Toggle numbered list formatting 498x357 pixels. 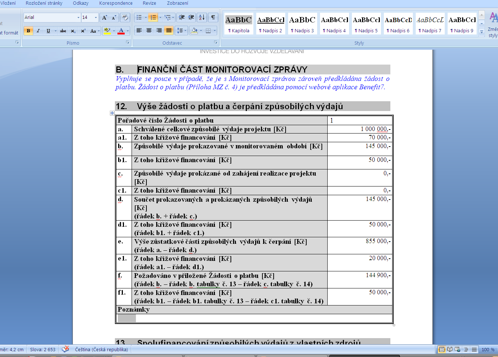(153, 17)
